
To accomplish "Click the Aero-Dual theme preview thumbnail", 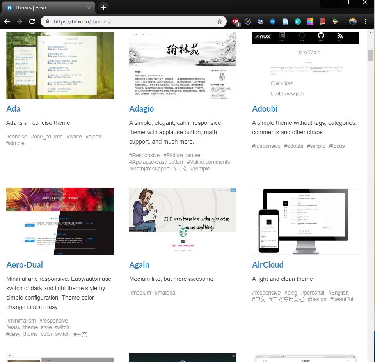I will (60, 221).
